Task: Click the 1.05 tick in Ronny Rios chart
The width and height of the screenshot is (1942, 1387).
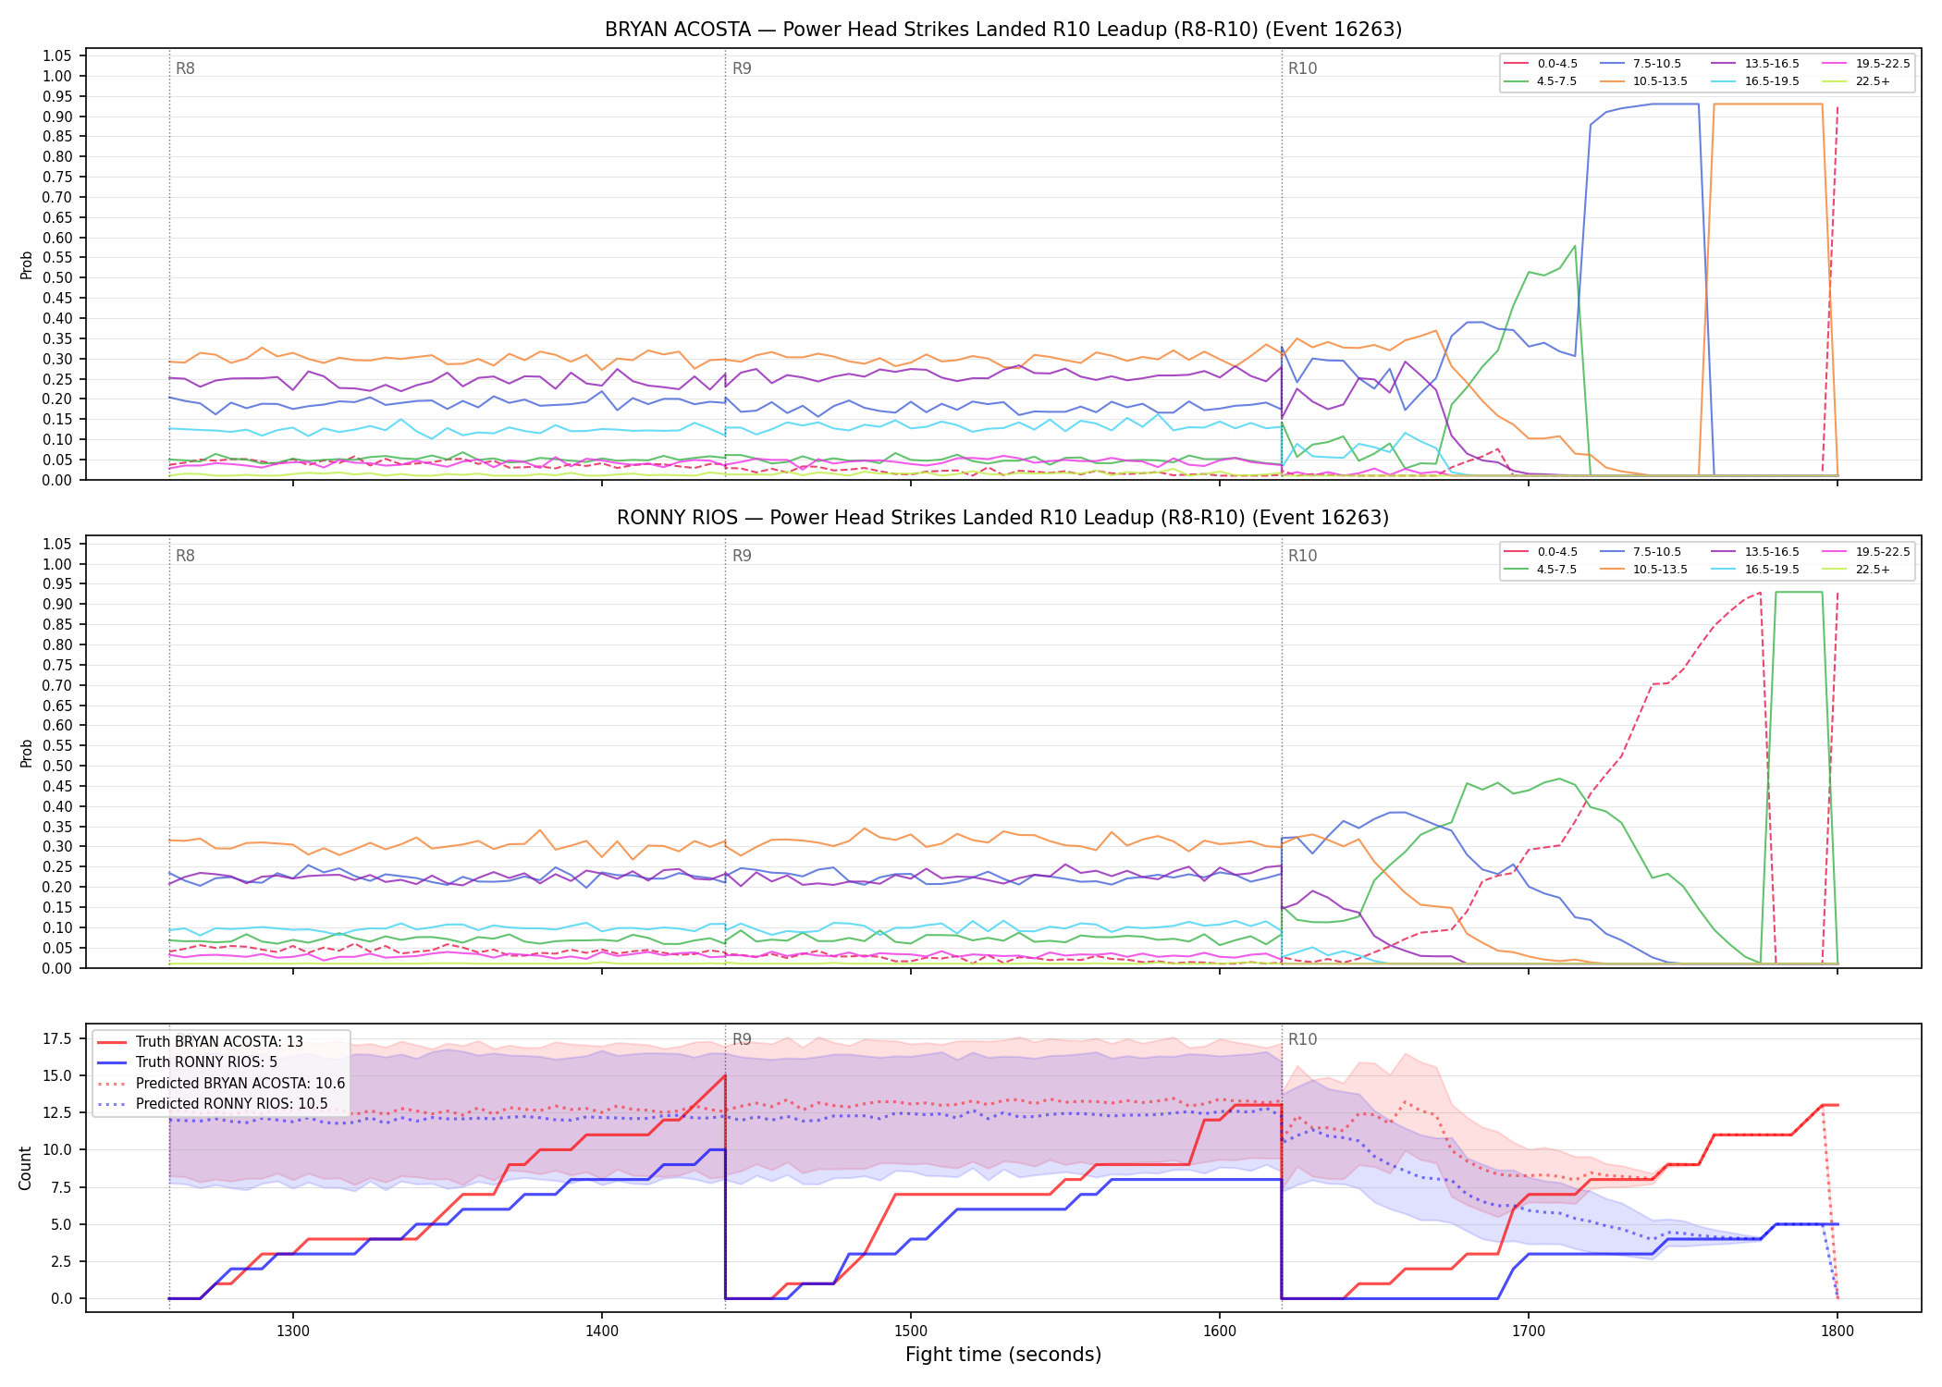Action: point(58,544)
